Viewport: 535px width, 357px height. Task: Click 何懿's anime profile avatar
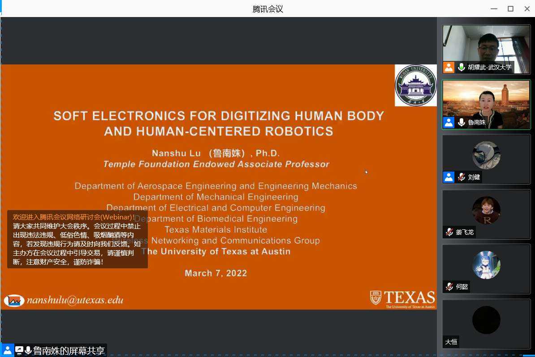[x=486, y=265]
